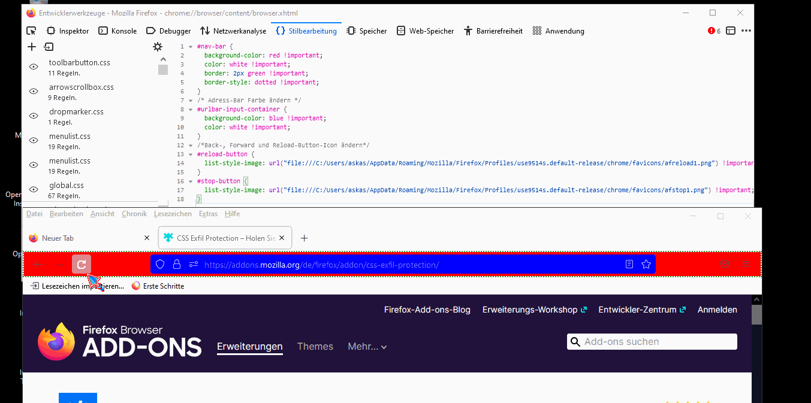Screen dimensions: 811x403
Task: Expand the Mehr… dropdown on add-ons site
Action: 367,347
